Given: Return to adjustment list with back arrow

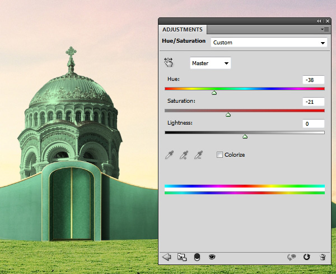Looking at the screenshot, I should 166,257.
